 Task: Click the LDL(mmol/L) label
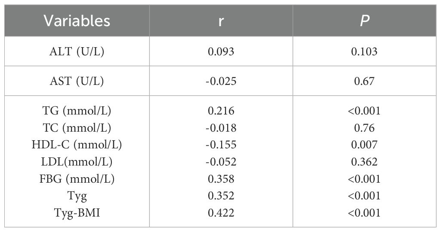tap(77, 162)
